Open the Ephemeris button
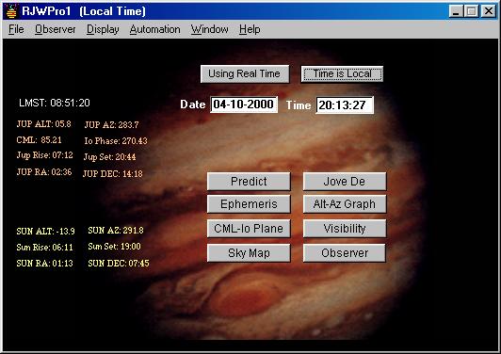 coord(249,204)
